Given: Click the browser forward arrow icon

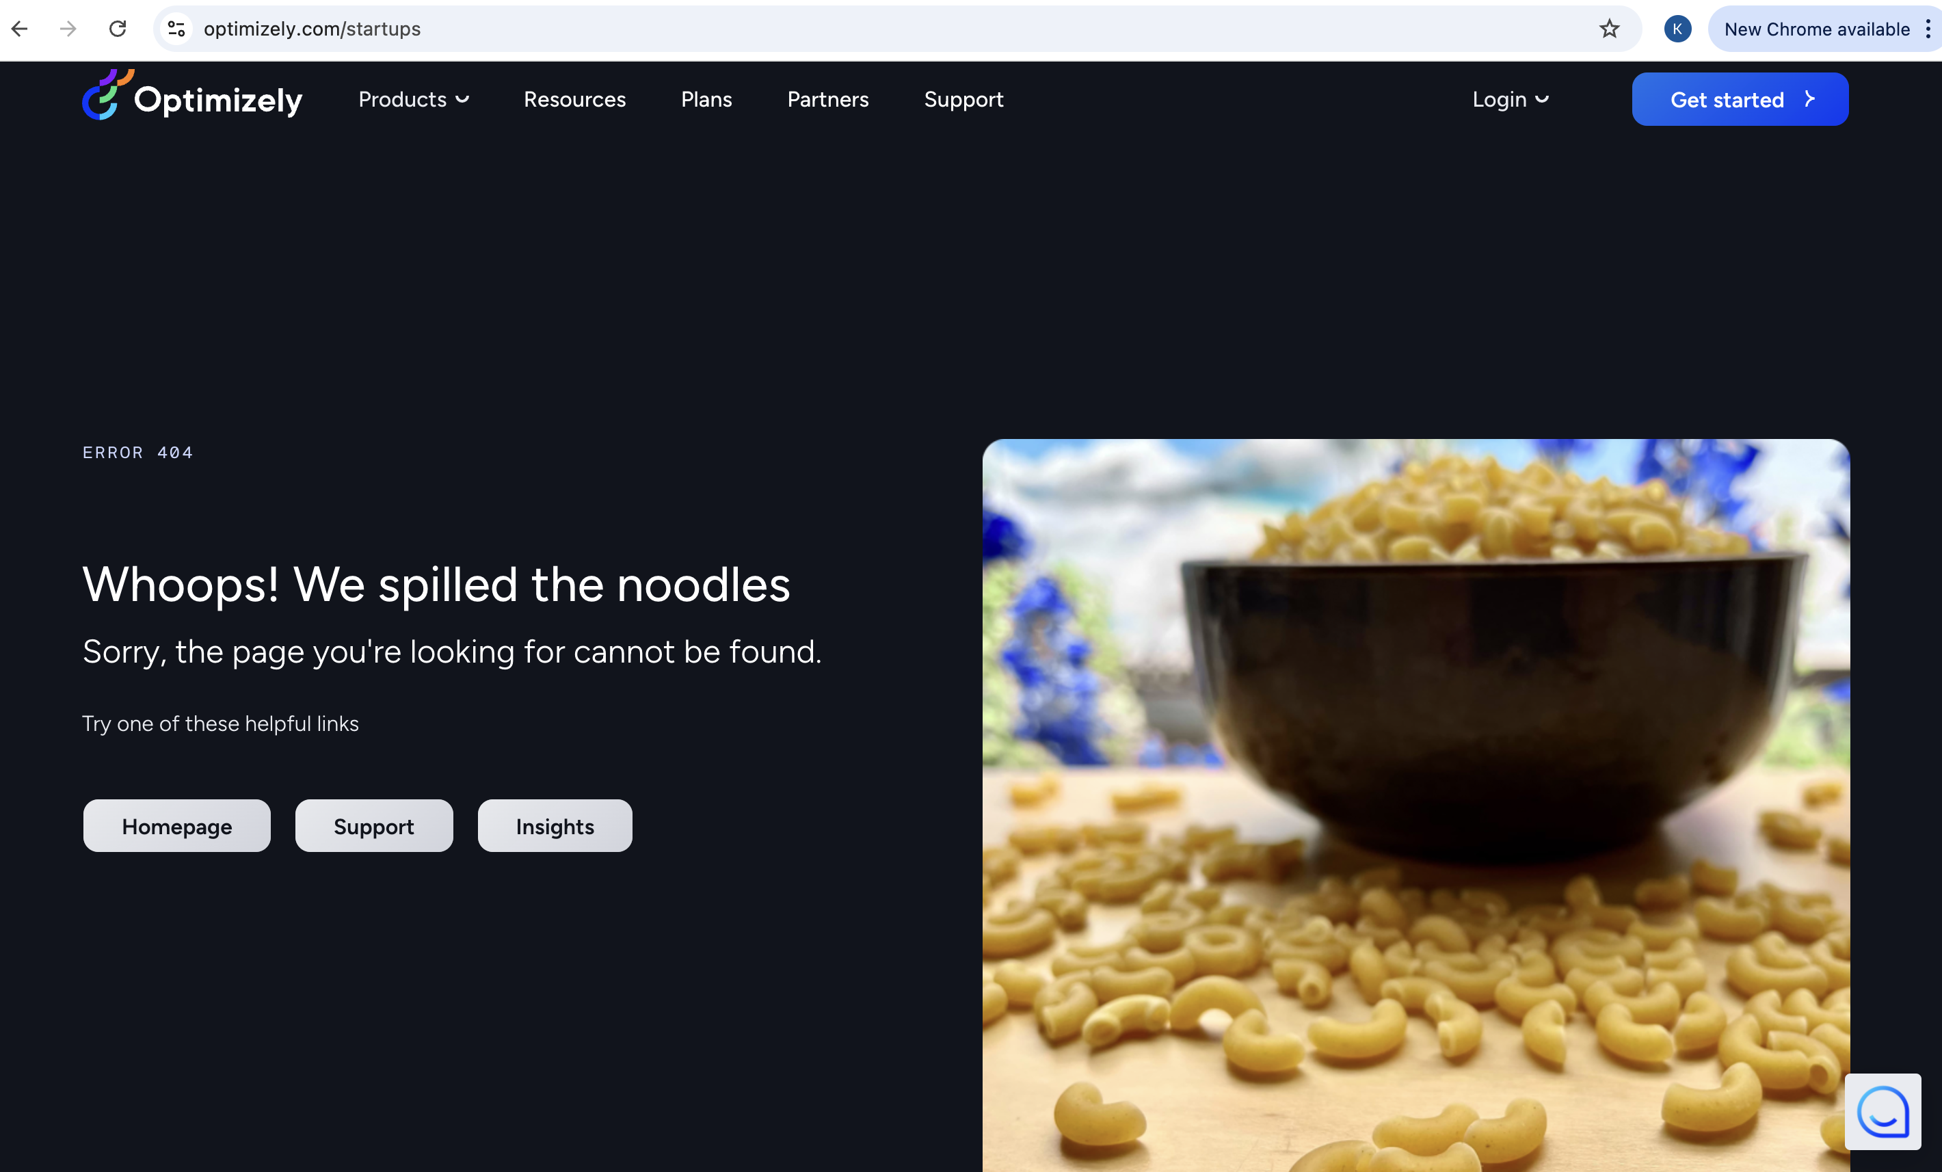Looking at the screenshot, I should coord(65,28).
